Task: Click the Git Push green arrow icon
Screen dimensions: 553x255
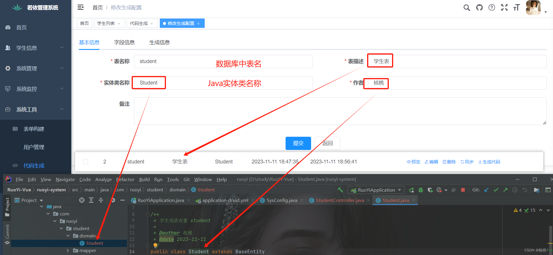Action: pyautogui.click(x=505, y=190)
